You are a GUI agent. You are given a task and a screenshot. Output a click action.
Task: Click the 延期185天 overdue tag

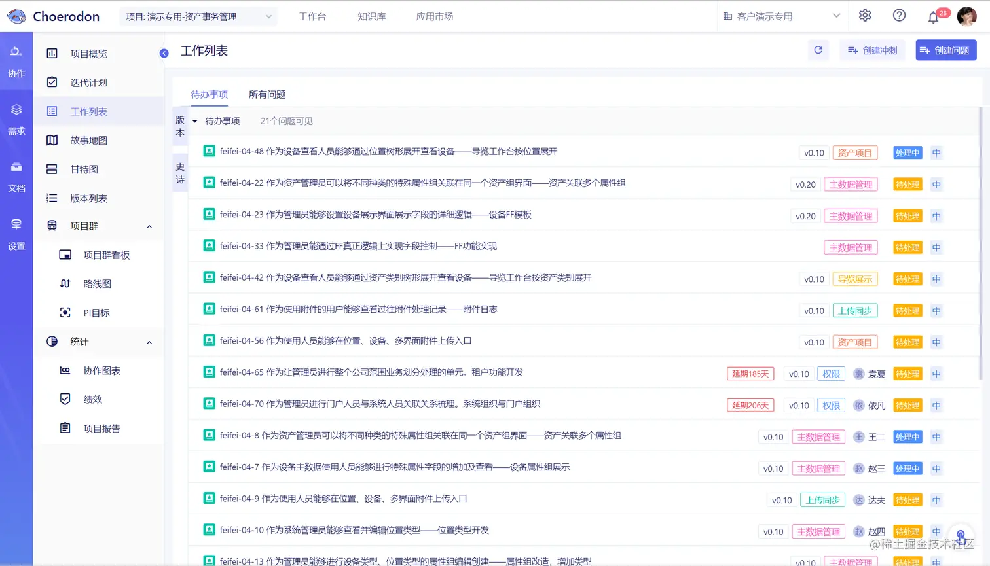click(750, 374)
